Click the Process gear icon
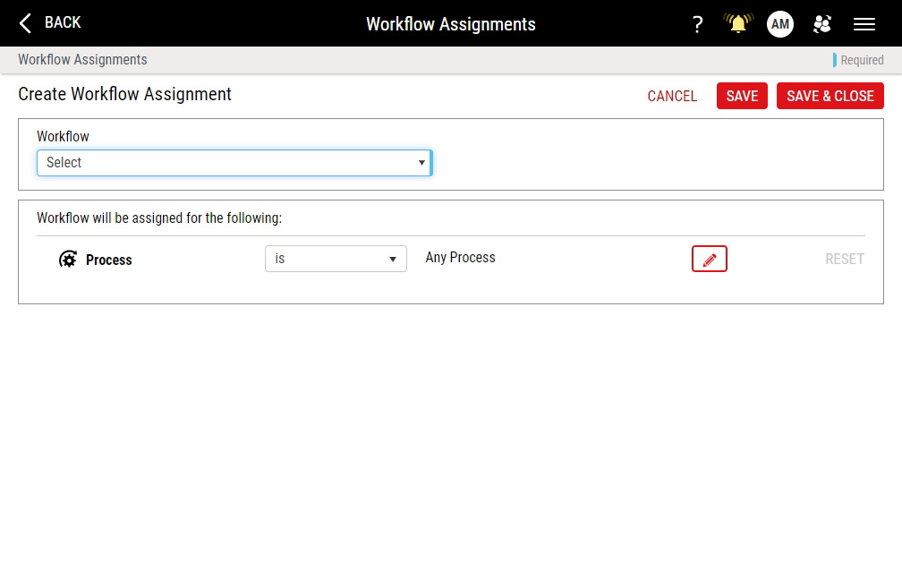Image resolution: width=902 pixels, height=580 pixels. coord(68,260)
